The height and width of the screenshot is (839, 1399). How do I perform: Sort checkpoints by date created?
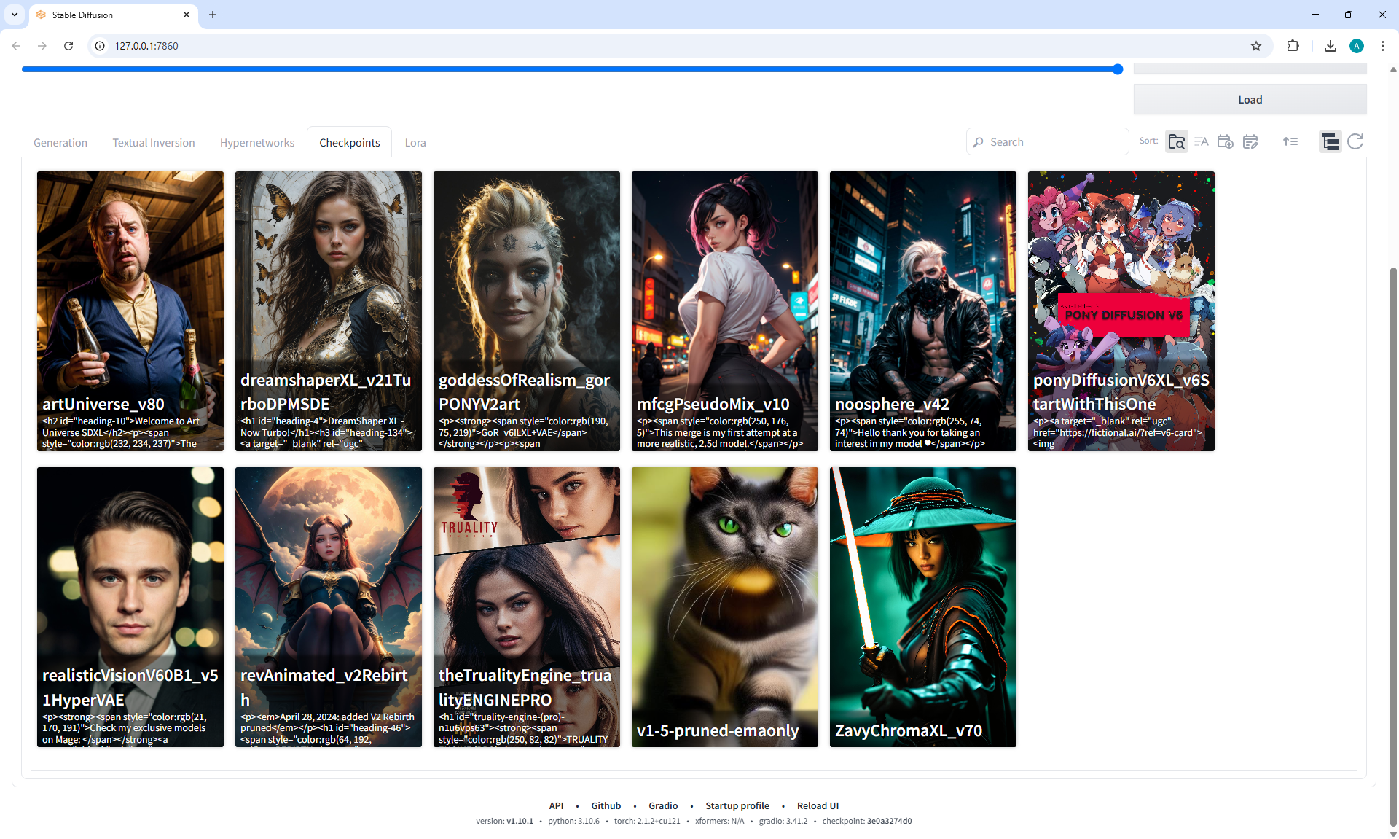point(1225,141)
